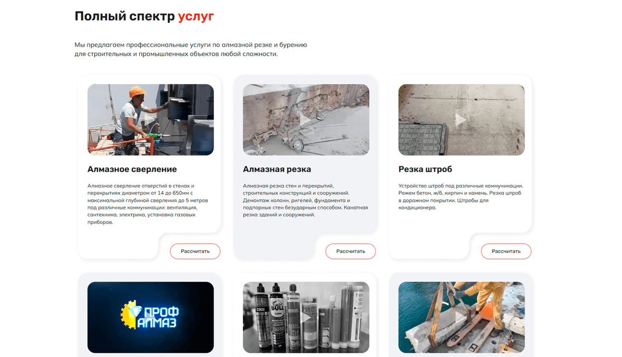Screen dimensions: 622x357
Task: Click the intro paragraph about алмазной резке
Action: (x=191, y=49)
